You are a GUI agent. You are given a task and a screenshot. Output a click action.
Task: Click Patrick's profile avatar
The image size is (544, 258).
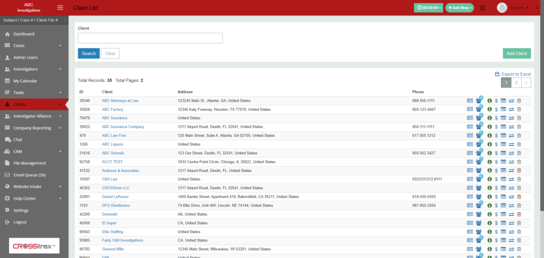click(501, 7)
